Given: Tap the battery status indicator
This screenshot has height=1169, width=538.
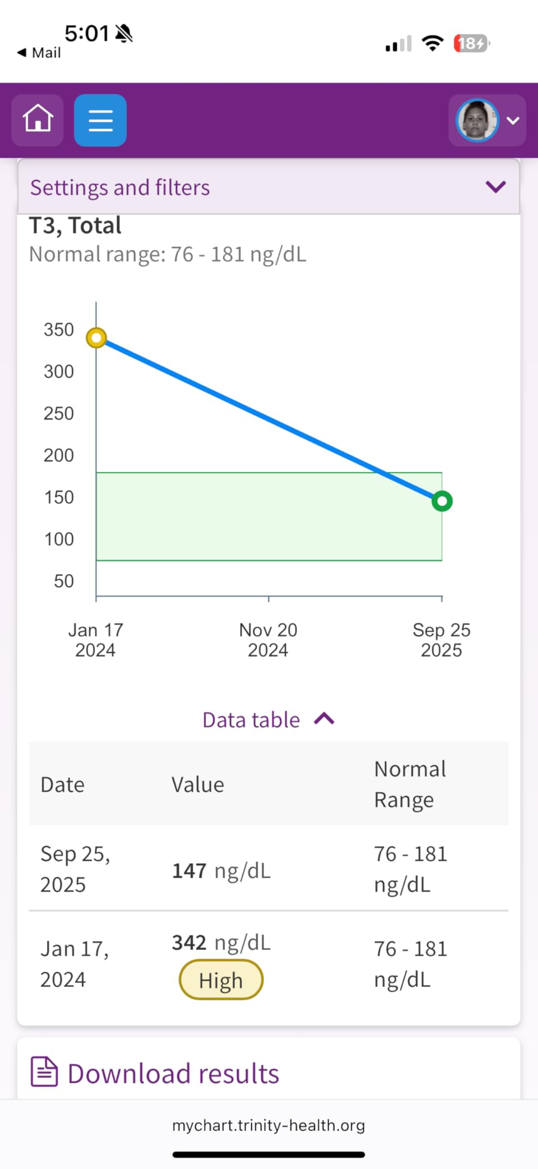Looking at the screenshot, I should point(471,43).
